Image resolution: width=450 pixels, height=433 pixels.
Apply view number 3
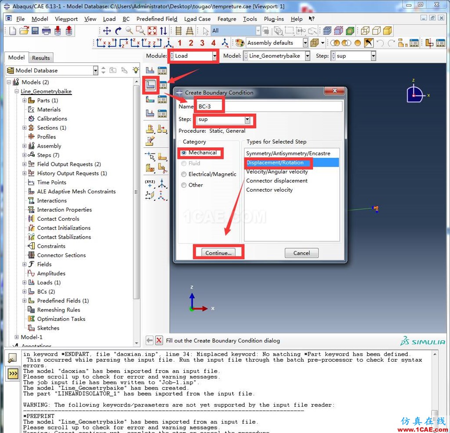coord(202,43)
